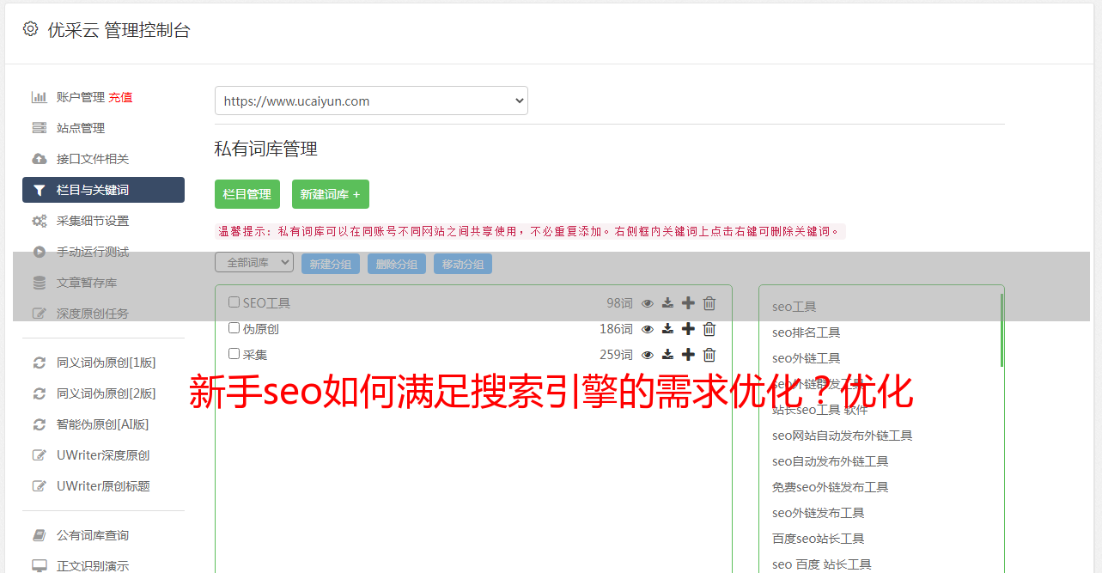Select keyword seo工具 in right list
Screen dimensions: 1102x573
(x=794, y=307)
